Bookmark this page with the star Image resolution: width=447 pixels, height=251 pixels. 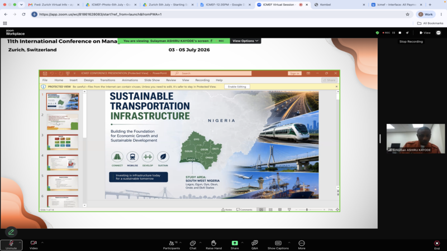point(407,15)
